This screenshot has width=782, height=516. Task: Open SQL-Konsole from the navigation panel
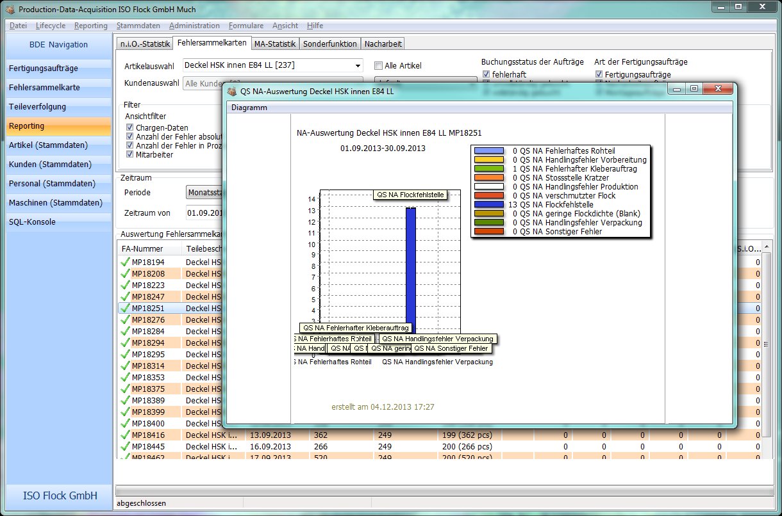point(32,222)
